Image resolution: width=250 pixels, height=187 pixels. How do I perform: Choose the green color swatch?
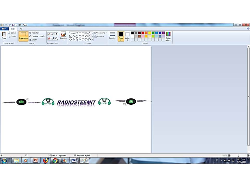[153, 33]
